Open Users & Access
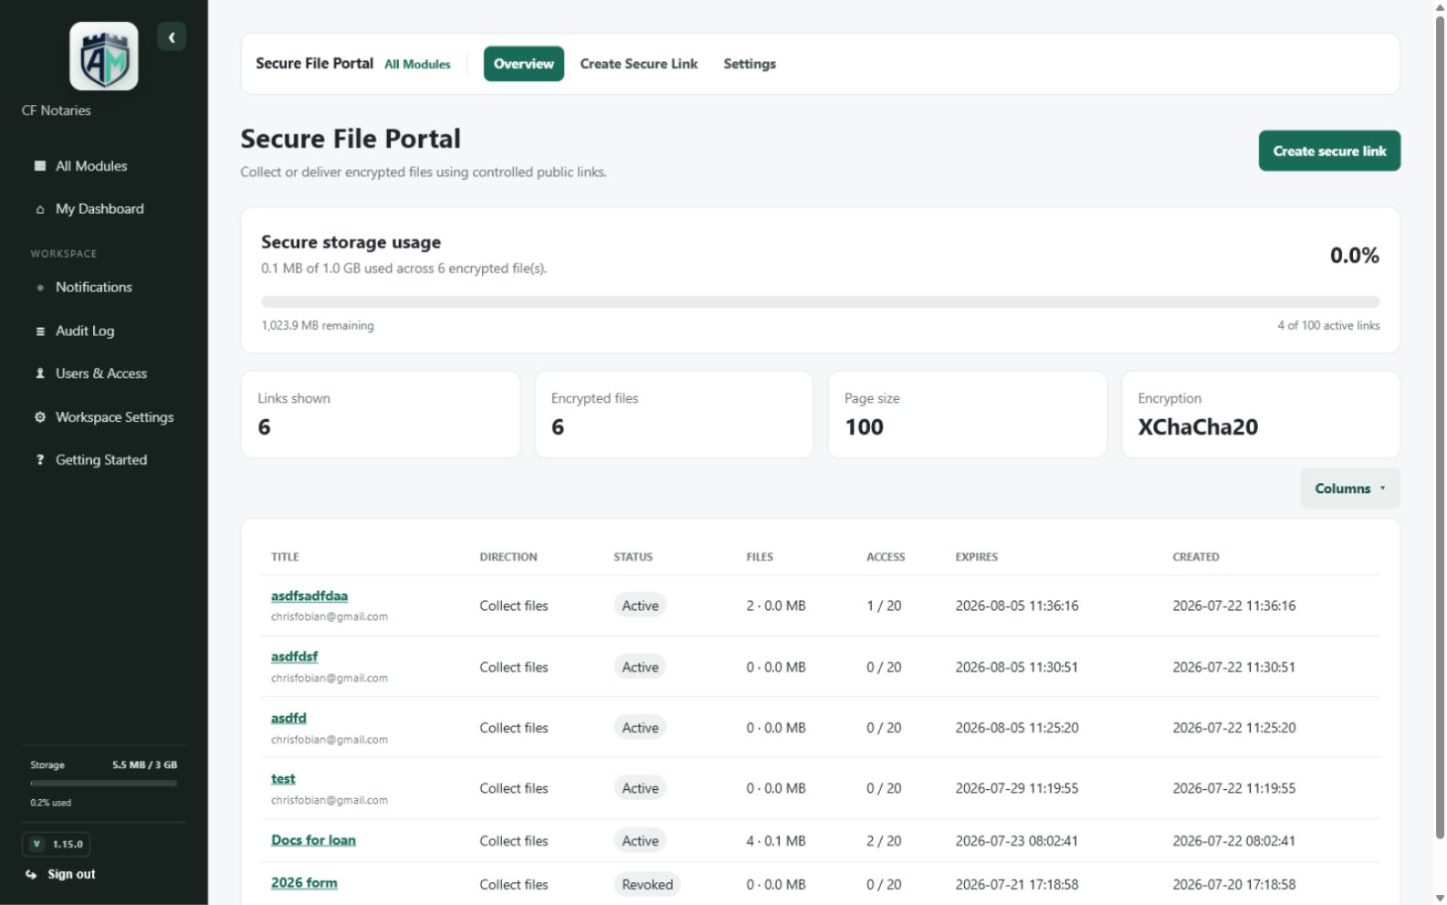This screenshot has height=905, width=1447. pos(101,374)
